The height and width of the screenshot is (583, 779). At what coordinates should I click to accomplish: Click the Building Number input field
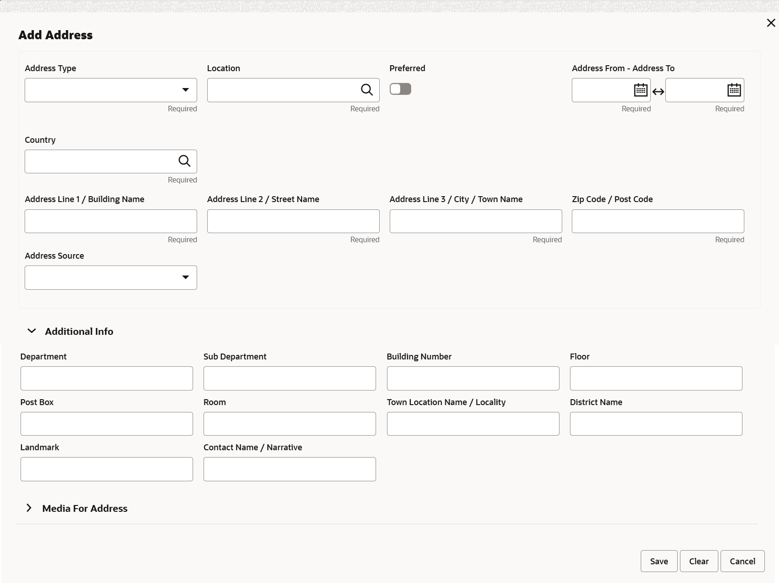point(473,378)
